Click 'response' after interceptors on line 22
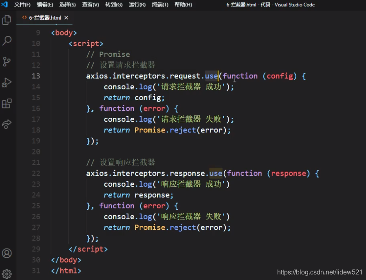Viewport: 366px width, 280px height. tap(187, 173)
